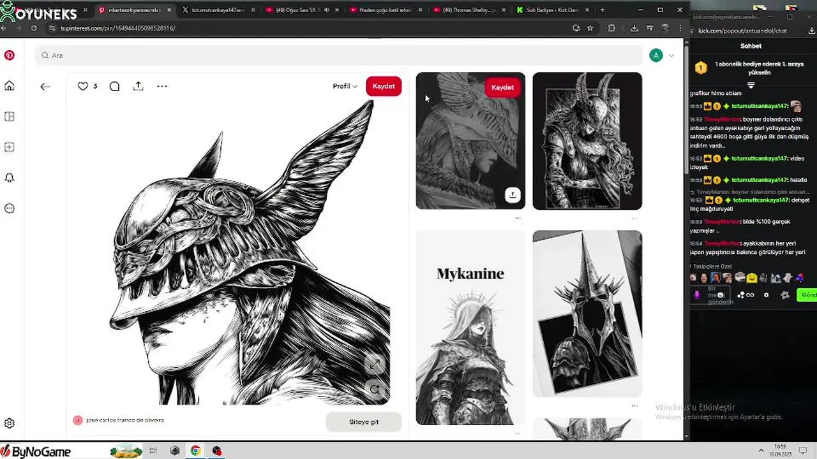Screen dimensions: 817x459
Task: Switch to the Oğuz Sasi YouTube tab
Action: click(303, 10)
